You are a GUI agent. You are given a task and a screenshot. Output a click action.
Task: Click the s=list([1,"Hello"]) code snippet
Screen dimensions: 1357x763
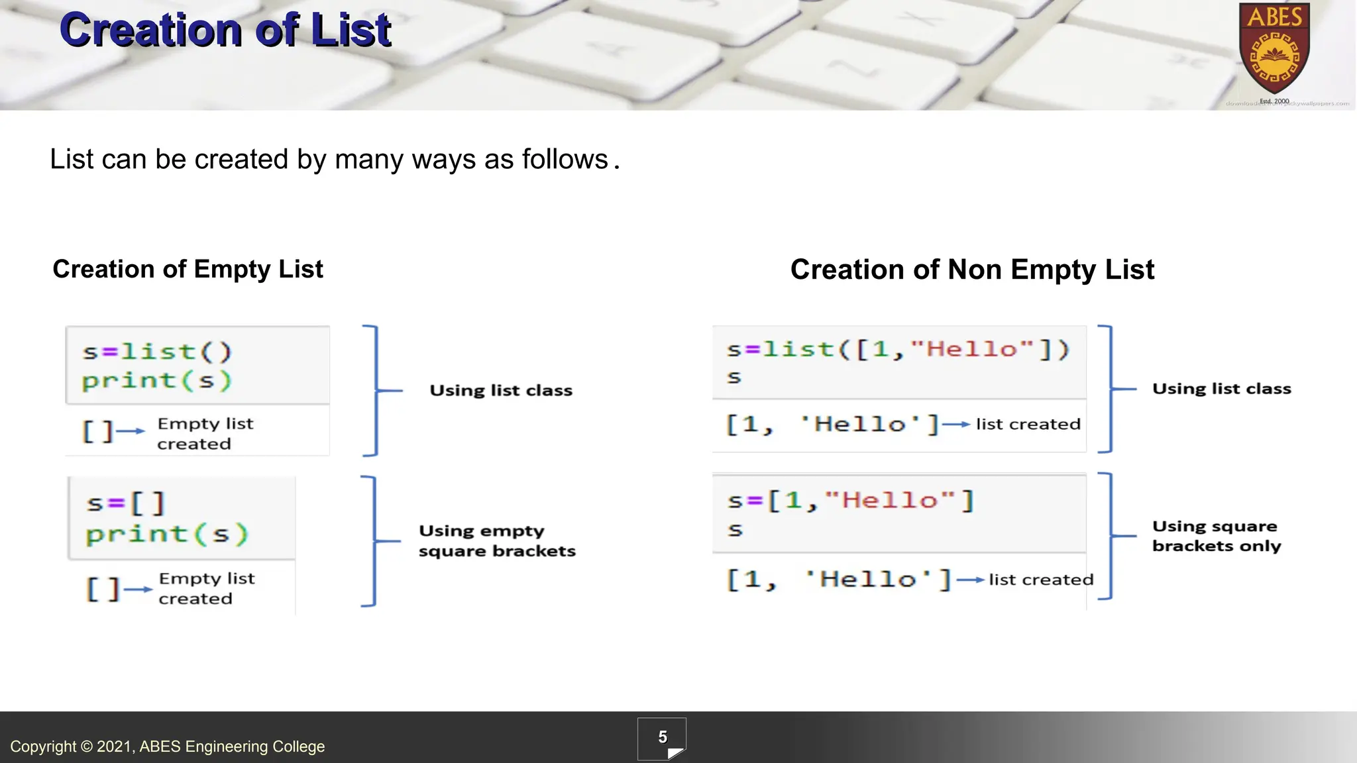click(x=899, y=362)
